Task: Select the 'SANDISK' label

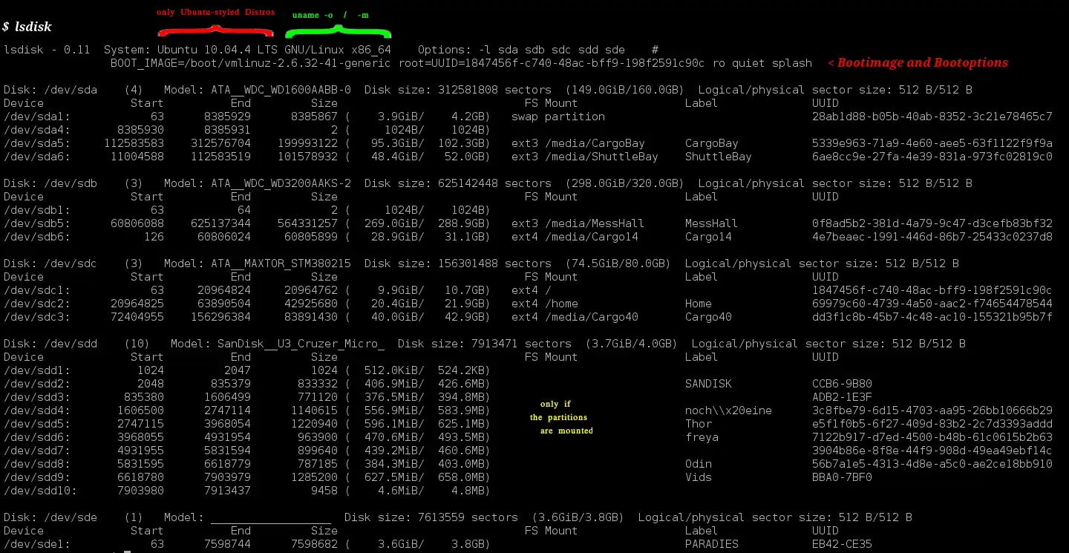Action: [708, 384]
